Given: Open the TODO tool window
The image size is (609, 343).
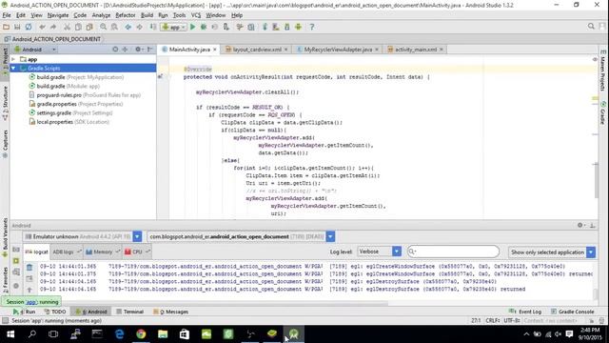Looking at the screenshot, I should (55, 312).
